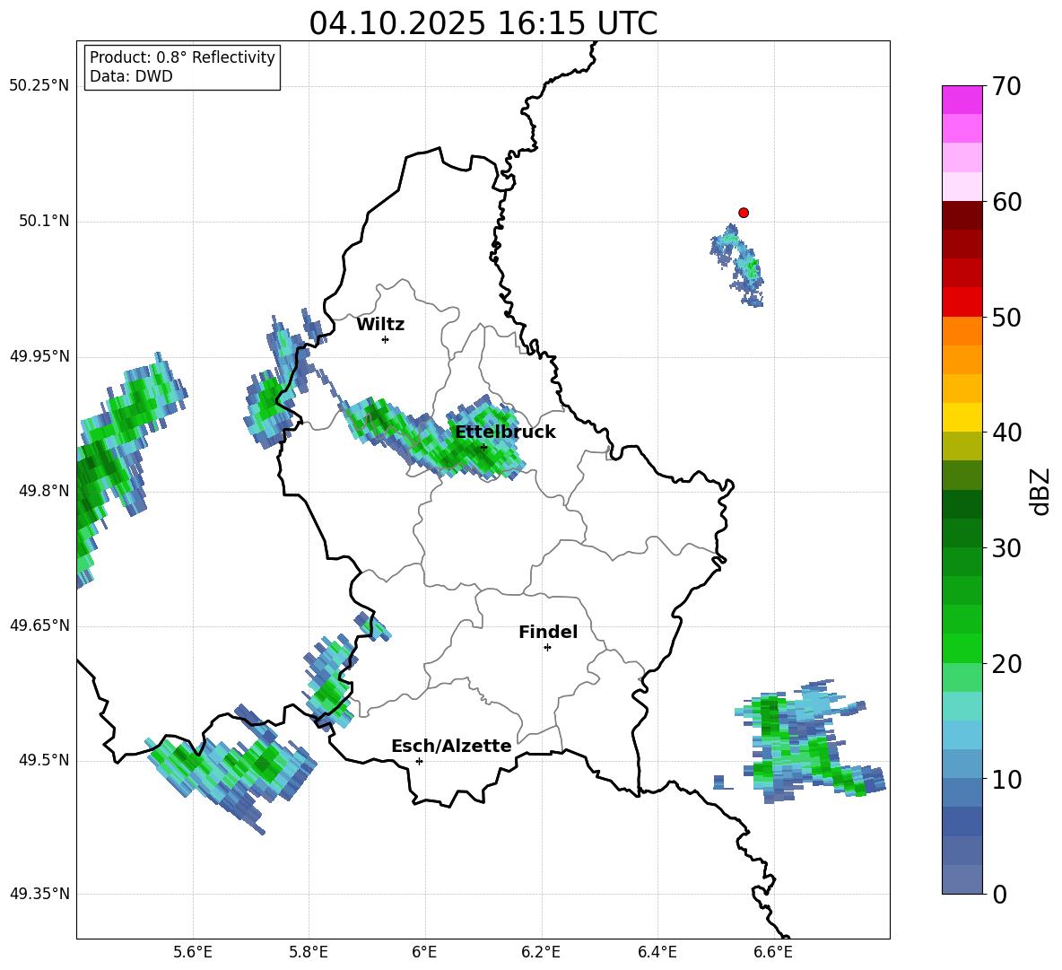The image size is (1062, 970).
Task: Click latitude label 50.25°N
Action: (x=39, y=86)
